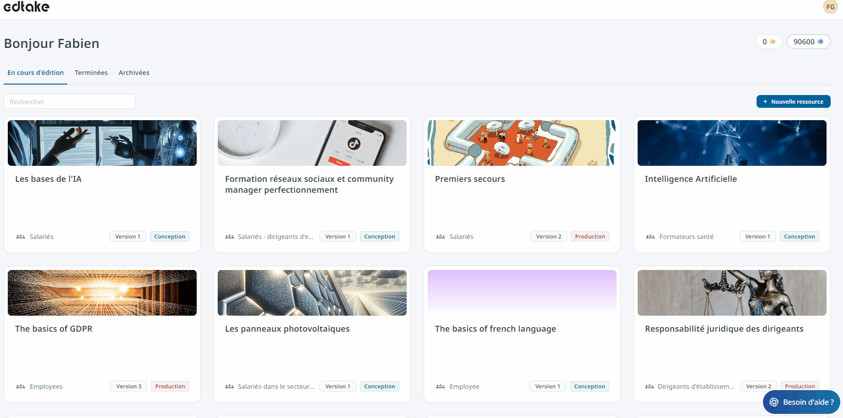Click the audience icon beside Formateurs santé

click(x=650, y=237)
